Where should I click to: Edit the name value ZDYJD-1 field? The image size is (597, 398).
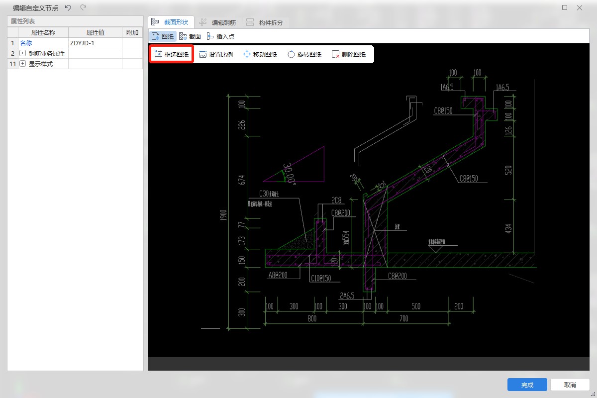coord(95,43)
